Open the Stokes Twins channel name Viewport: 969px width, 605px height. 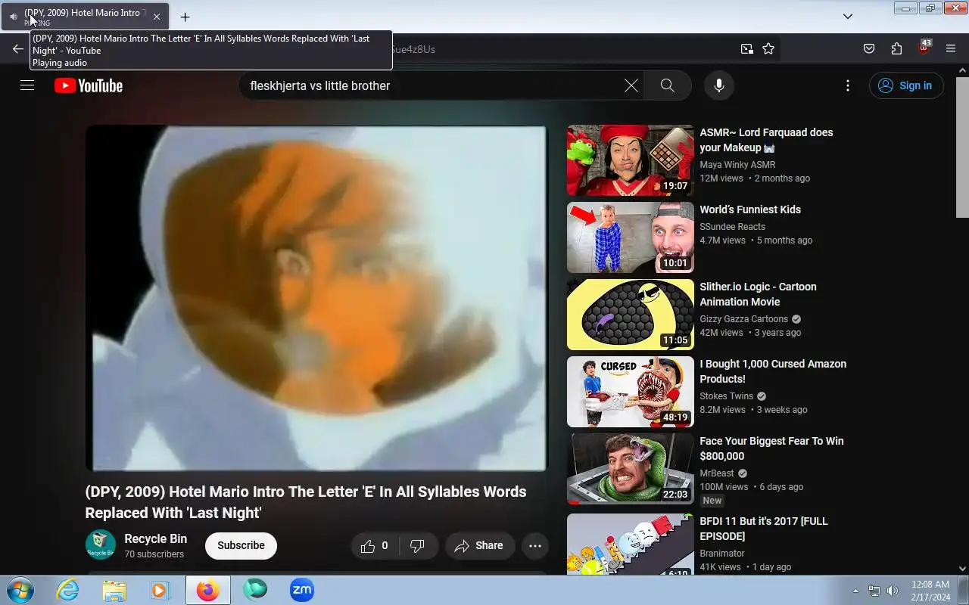(x=726, y=396)
